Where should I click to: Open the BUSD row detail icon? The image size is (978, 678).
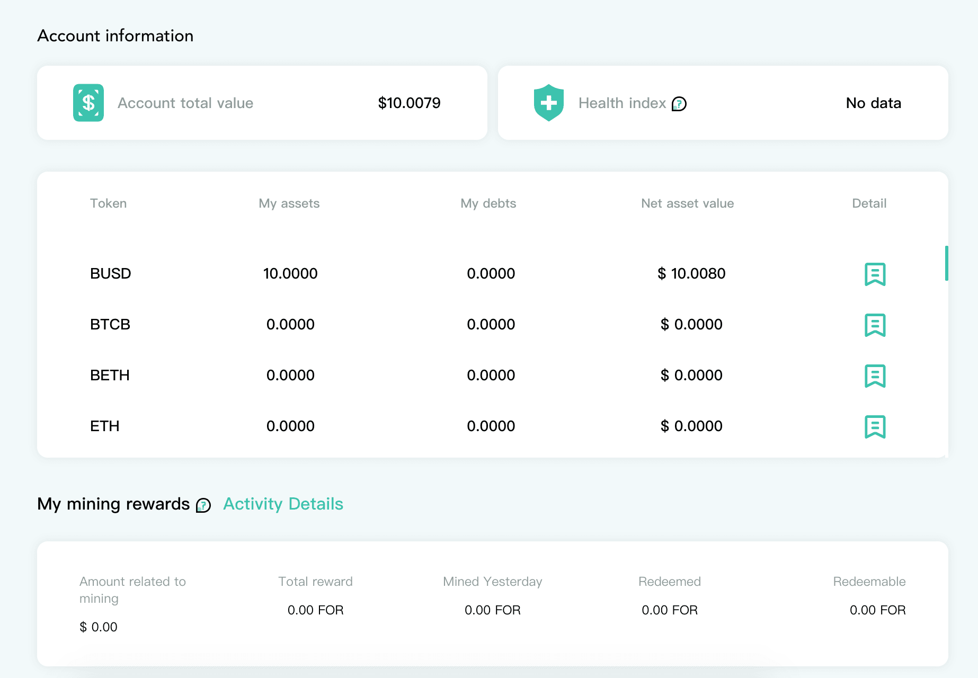click(875, 274)
